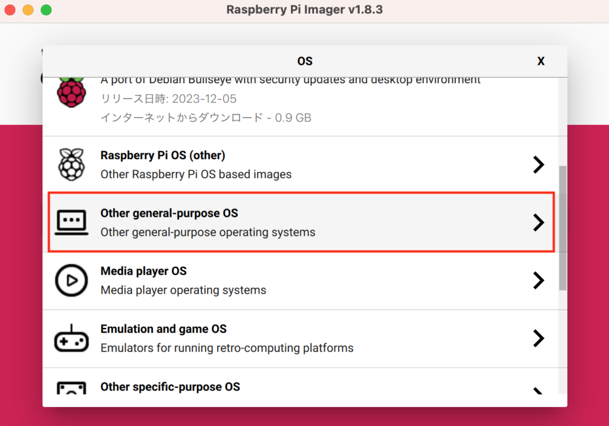Viewport: 609px width, 426px height.
Task: Select the Raspberry Pi OS (other) title
Action: [x=163, y=155]
